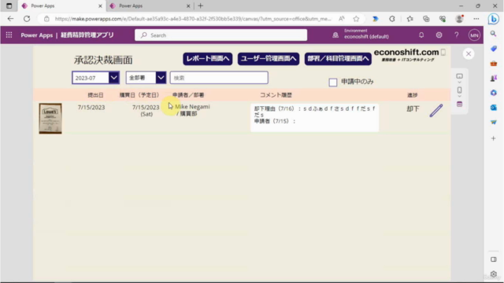
Task: Click the Edge sidebar search icon
Action: 494,34
